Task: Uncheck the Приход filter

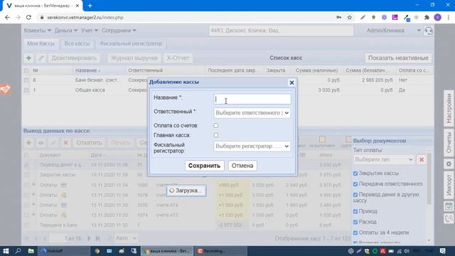Action: (355, 211)
